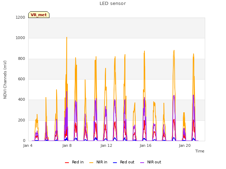The image size is (226, 169).
Task: Click the VR_met annotation label
Action: [x=39, y=15]
